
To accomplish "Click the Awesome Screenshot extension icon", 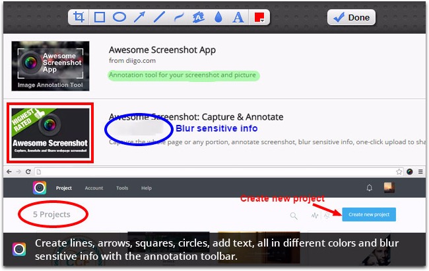I will [410, 172].
